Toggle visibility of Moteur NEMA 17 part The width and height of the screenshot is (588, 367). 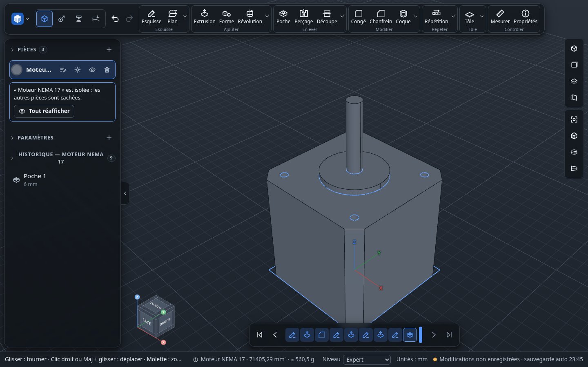(x=92, y=70)
